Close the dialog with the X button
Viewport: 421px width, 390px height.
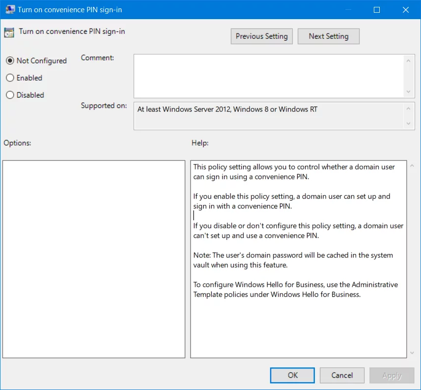(x=406, y=10)
